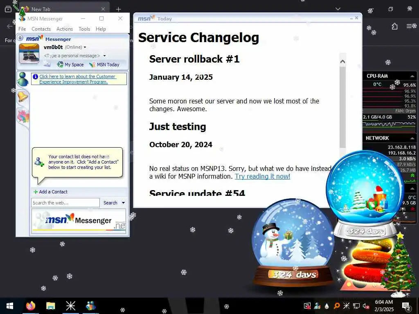This screenshot has width=419, height=314.
Task: Click the blue info icon in notice bar
Action: [x=35, y=76]
